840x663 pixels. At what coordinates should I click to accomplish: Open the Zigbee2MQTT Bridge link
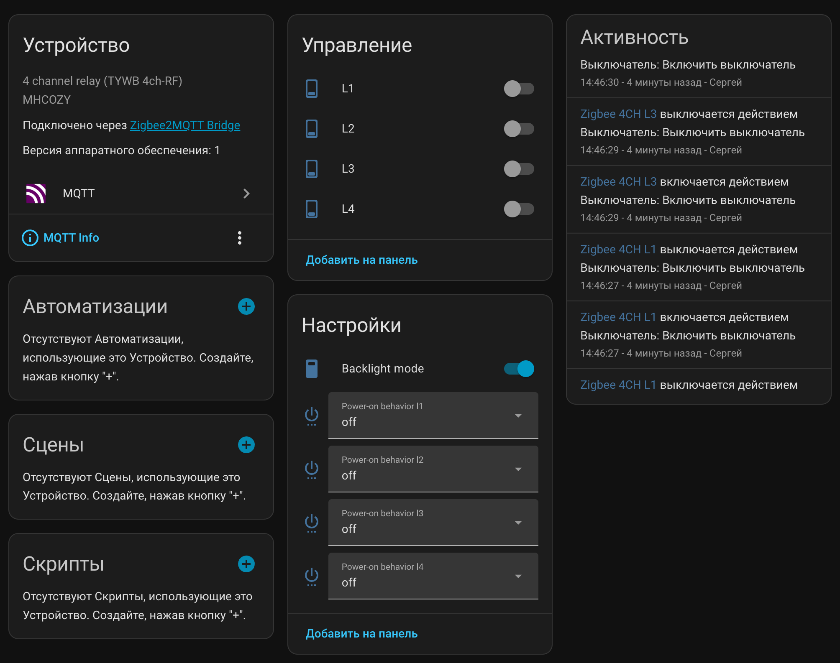click(185, 125)
